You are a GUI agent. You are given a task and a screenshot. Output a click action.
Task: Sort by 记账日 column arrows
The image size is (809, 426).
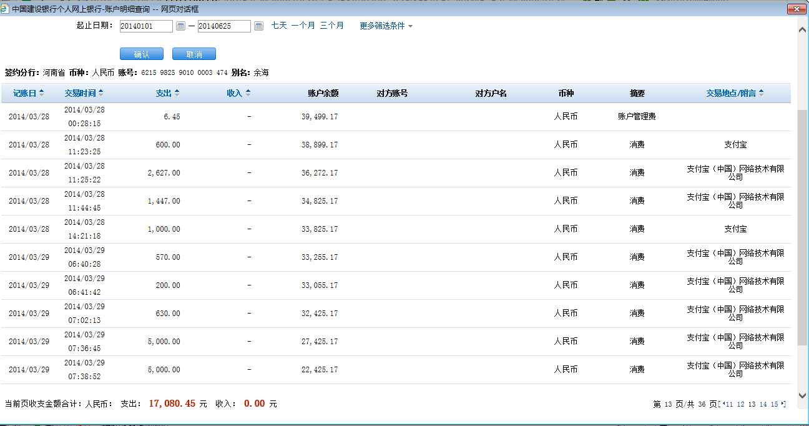click(x=41, y=93)
